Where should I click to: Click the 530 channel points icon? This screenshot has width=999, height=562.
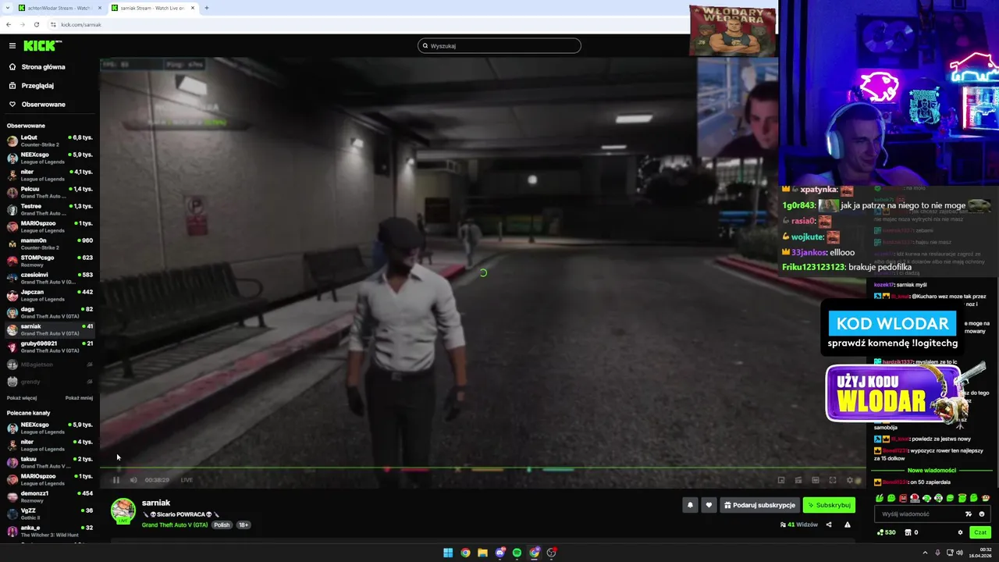[x=886, y=532]
